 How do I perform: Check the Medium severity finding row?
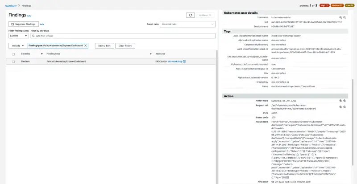(x=13, y=61)
